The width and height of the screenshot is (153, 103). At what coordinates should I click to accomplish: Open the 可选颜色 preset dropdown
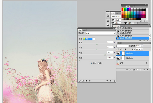tap(101, 33)
